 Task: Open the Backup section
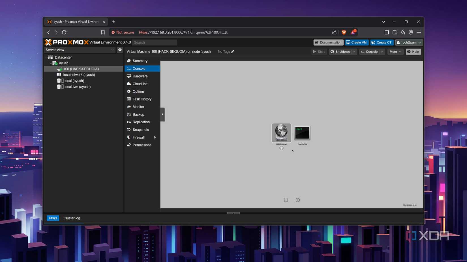click(x=142, y=115)
